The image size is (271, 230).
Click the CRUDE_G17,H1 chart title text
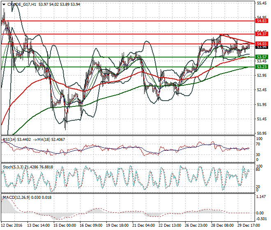point(22,5)
